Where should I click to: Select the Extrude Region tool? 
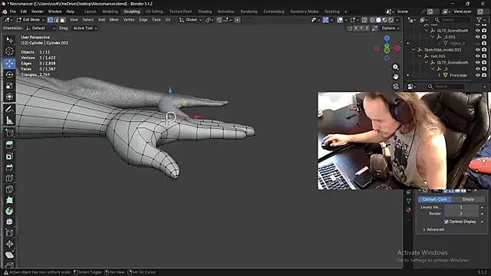[x=9, y=145]
